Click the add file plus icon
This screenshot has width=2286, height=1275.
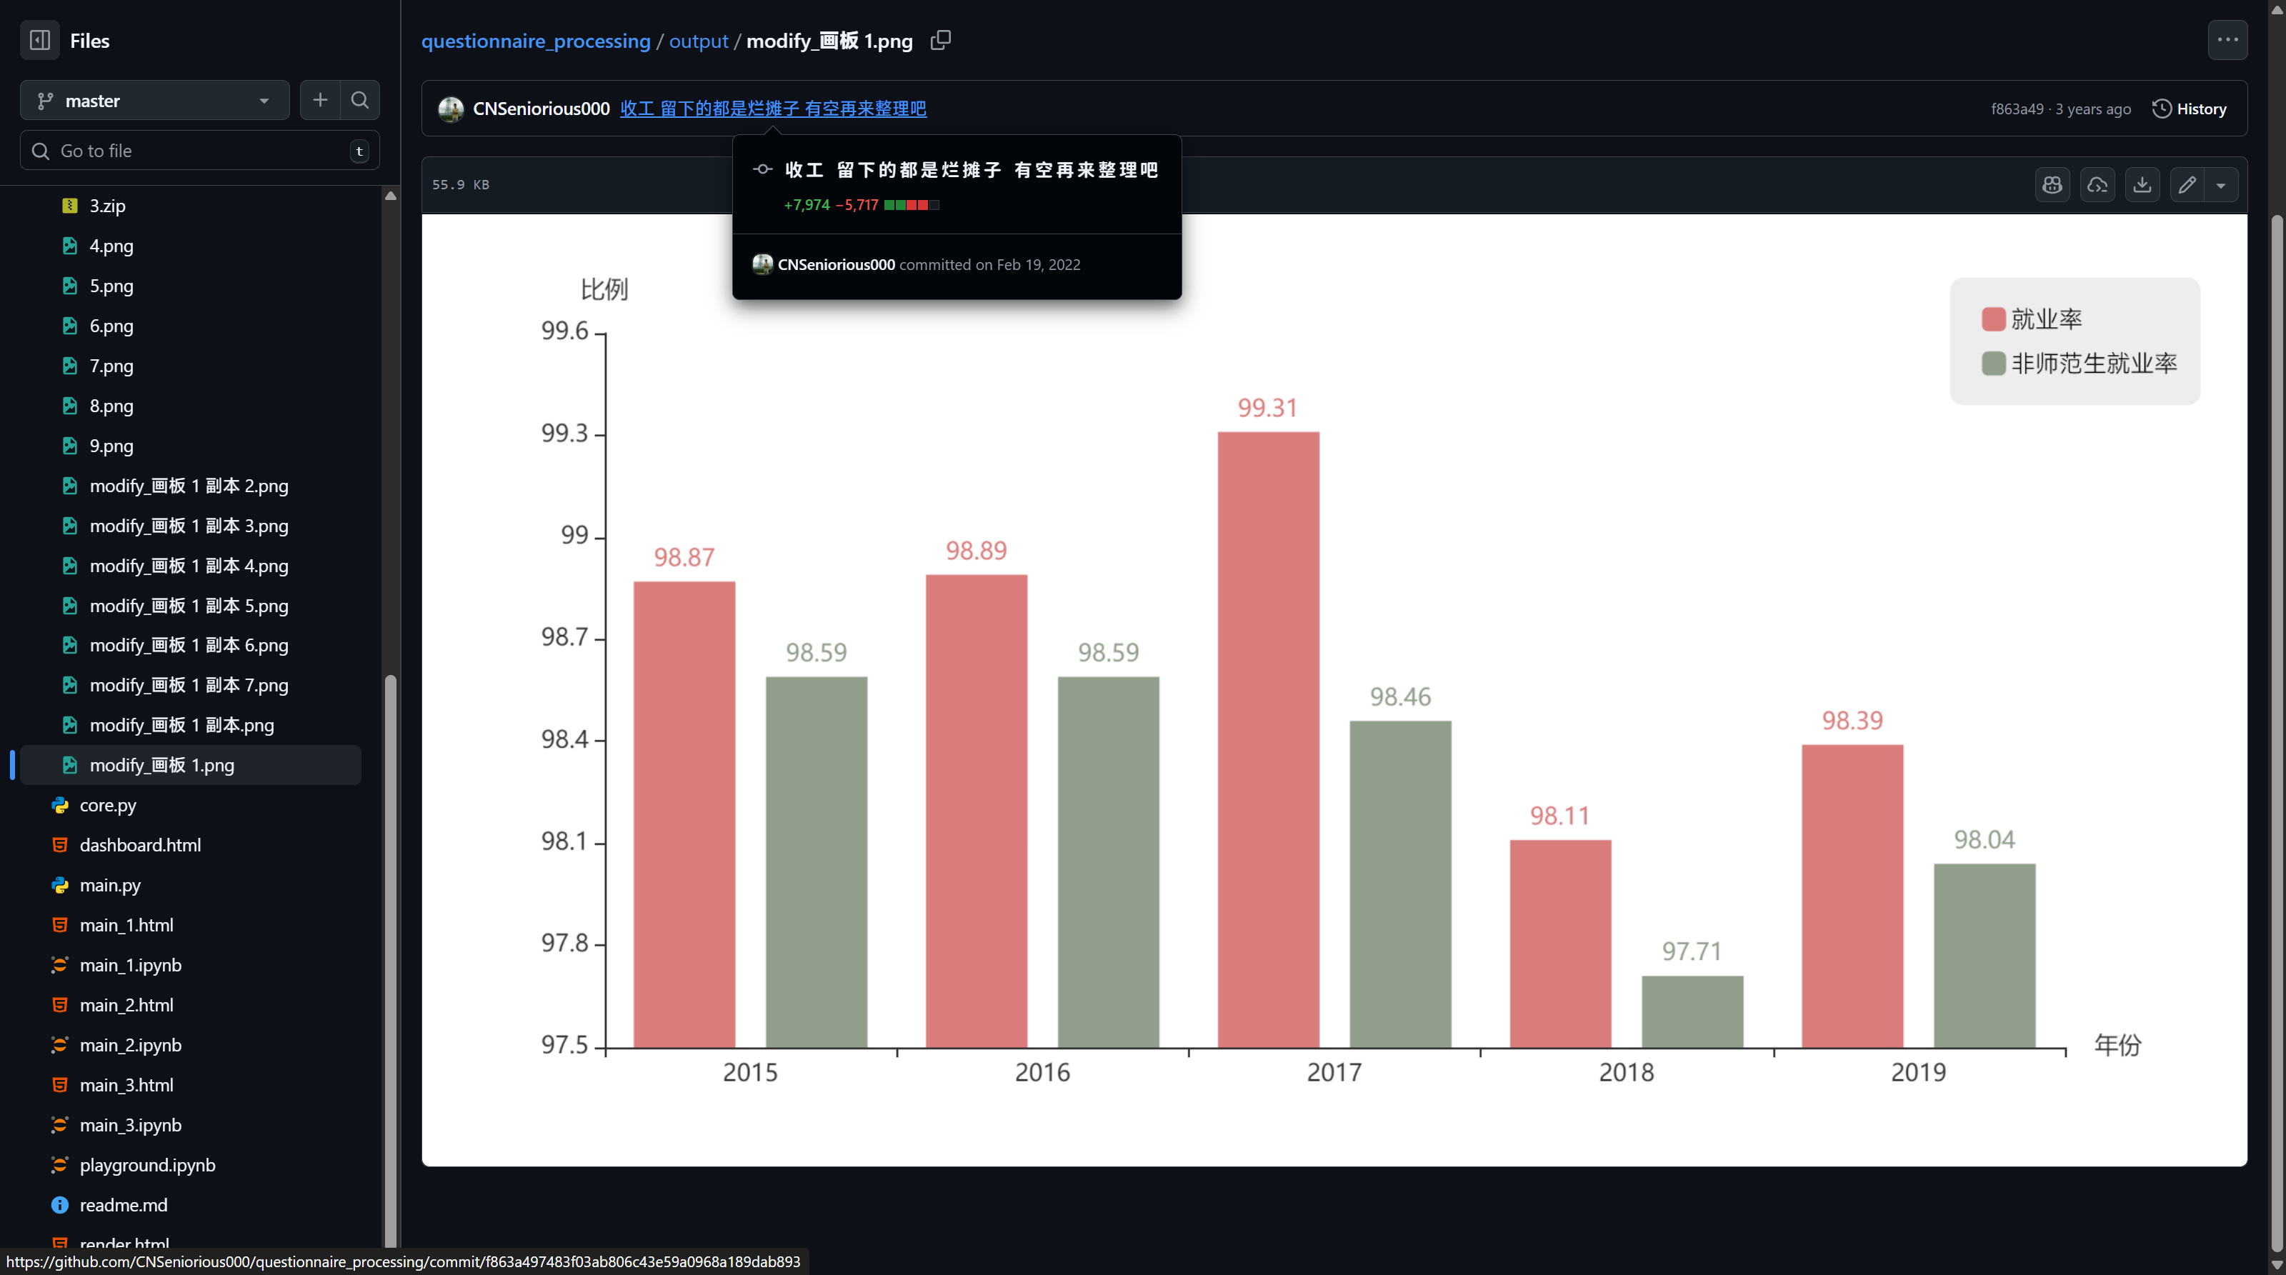click(x=319, y=100)
